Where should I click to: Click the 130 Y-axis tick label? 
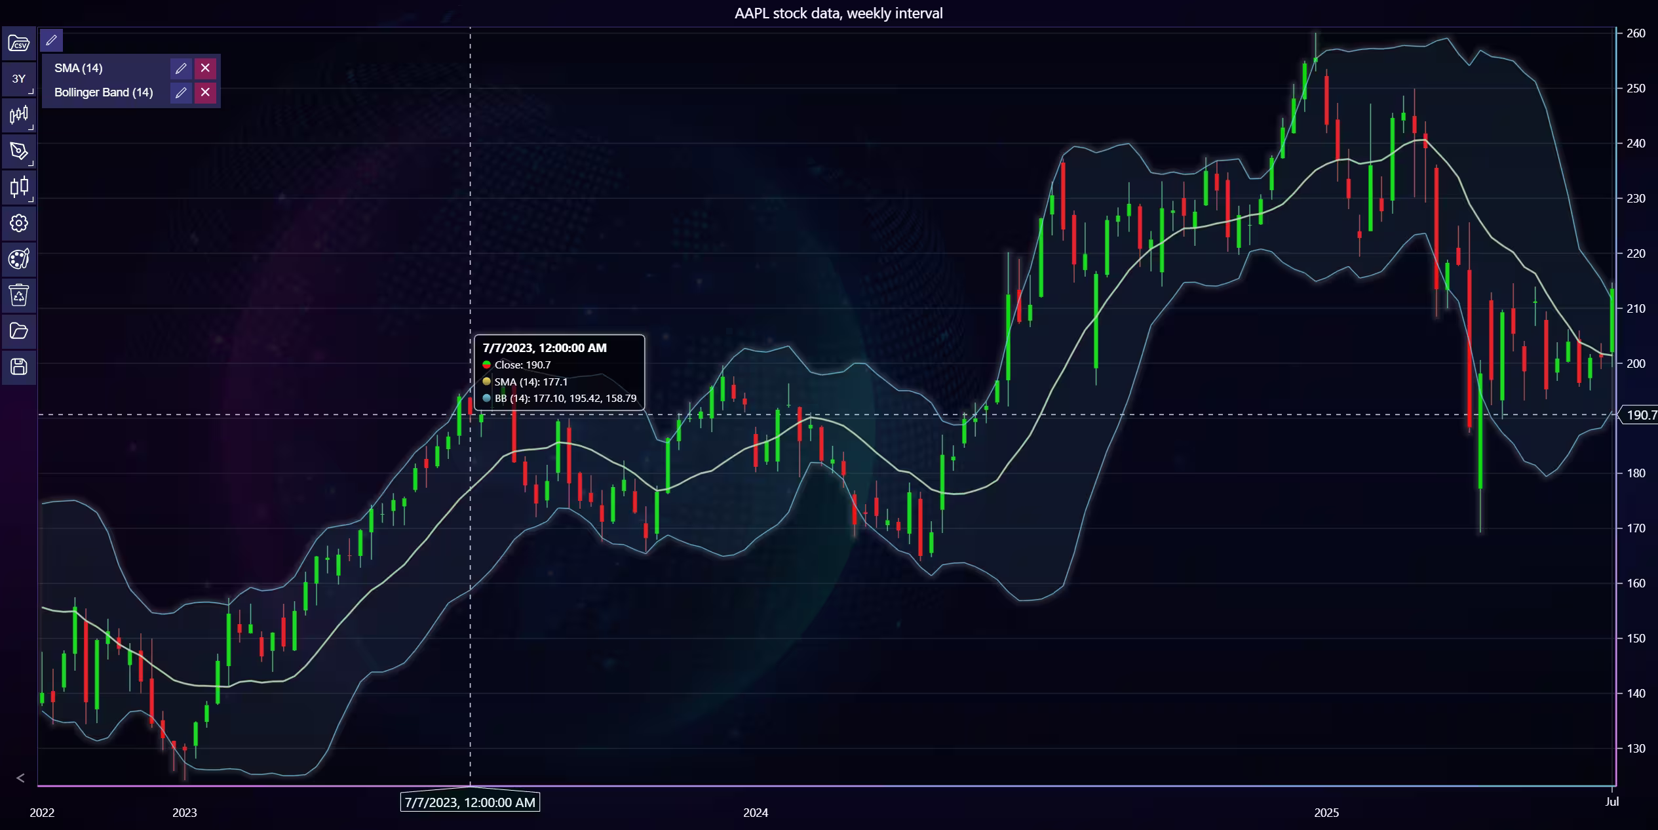[x=1636, y=749]
